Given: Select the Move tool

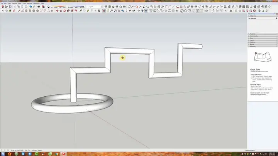Looking at the screenshot, I should [x=57, y=11].
